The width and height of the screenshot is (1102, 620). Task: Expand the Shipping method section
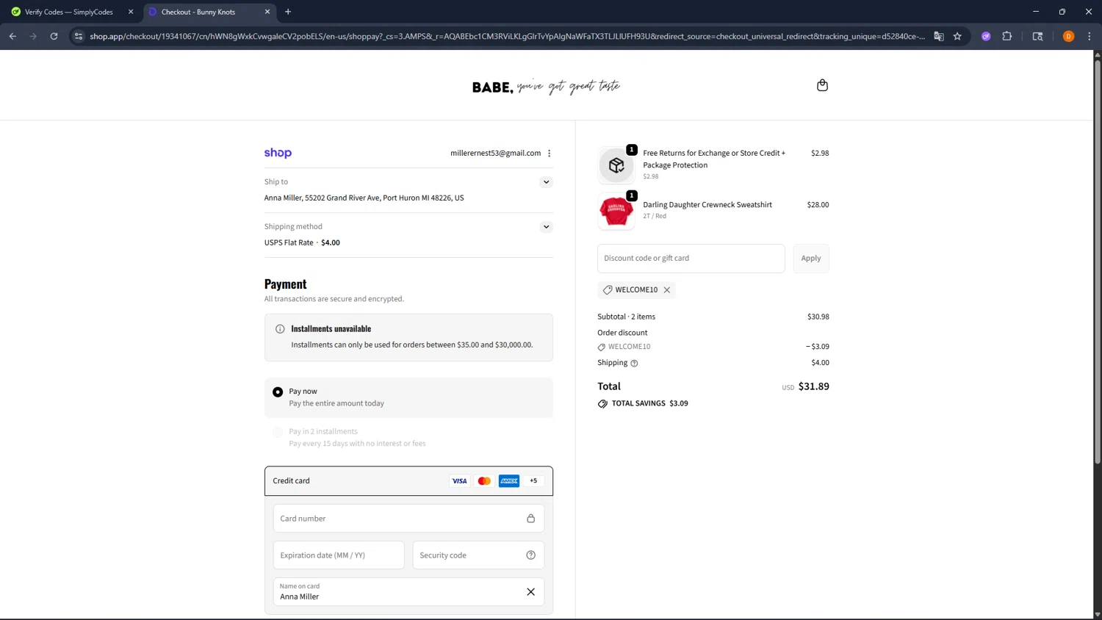546,227
